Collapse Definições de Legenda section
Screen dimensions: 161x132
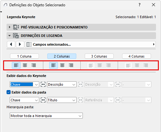pos(9,36)
